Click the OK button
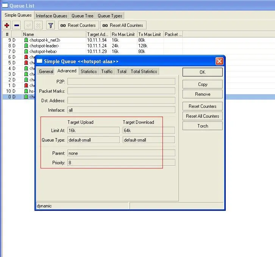Screen dimensions: 275x257 (203, 72)
